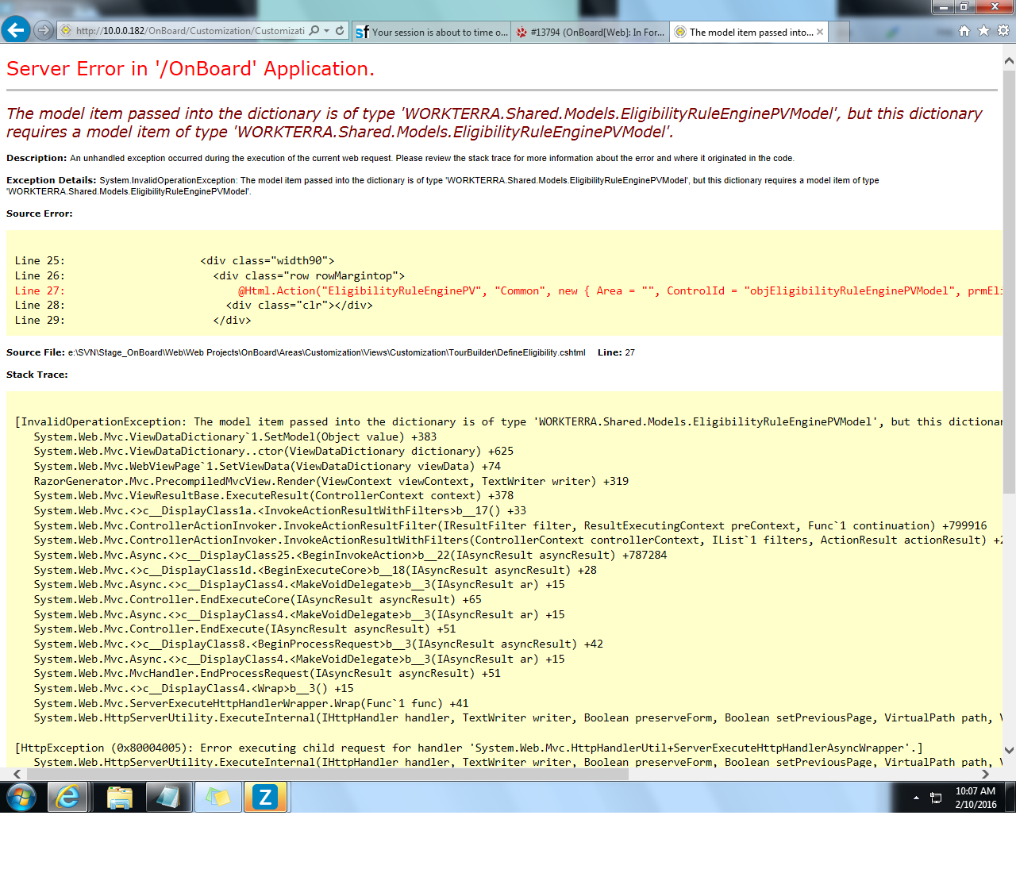Screen dimensions: 1016x873
Task: Click the browser Forward arrow button
Action: pos(44,30)
